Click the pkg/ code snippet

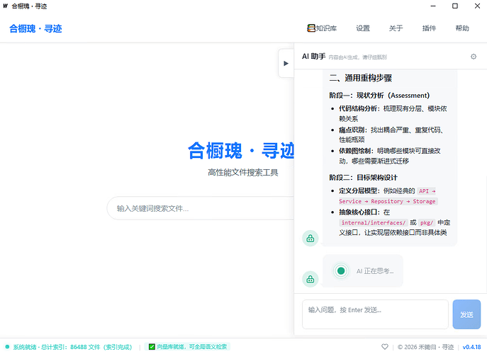[427, 222]
